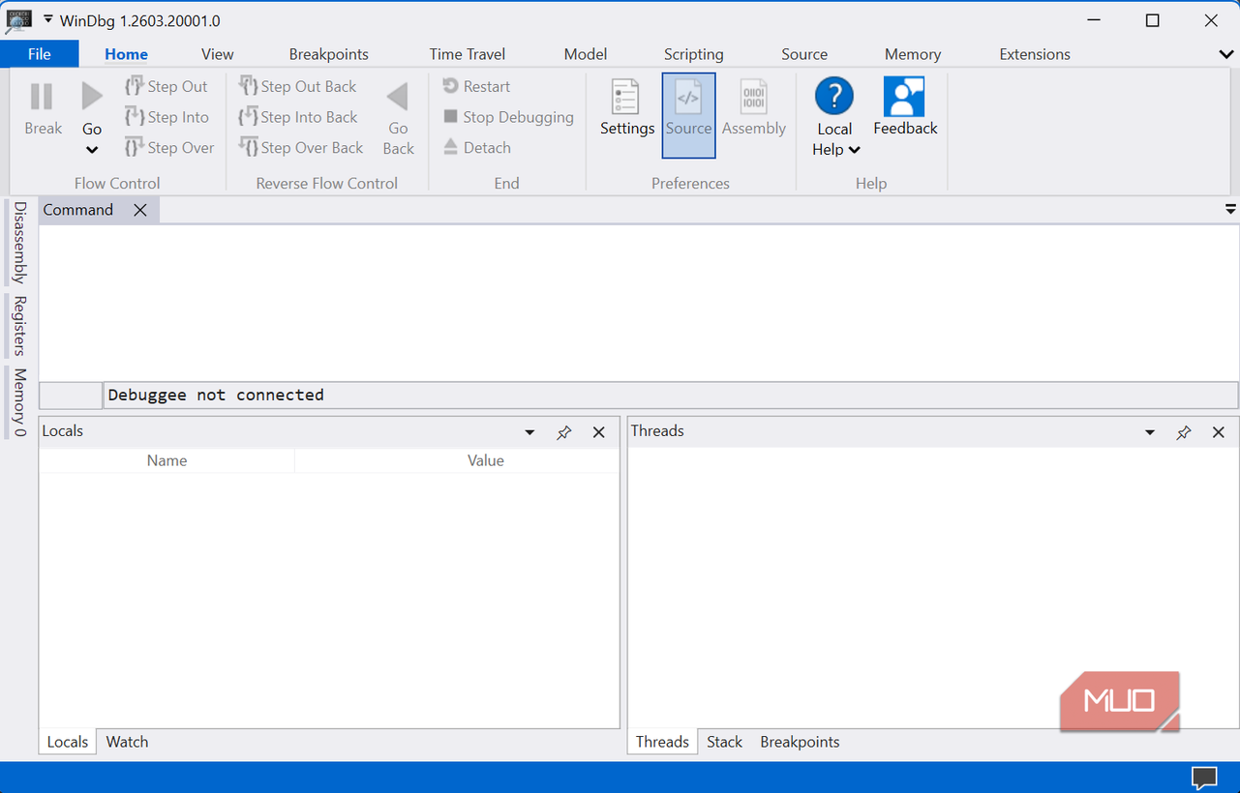Click the Value column header in Locals
1240x793 pixels.
[486, 460]
